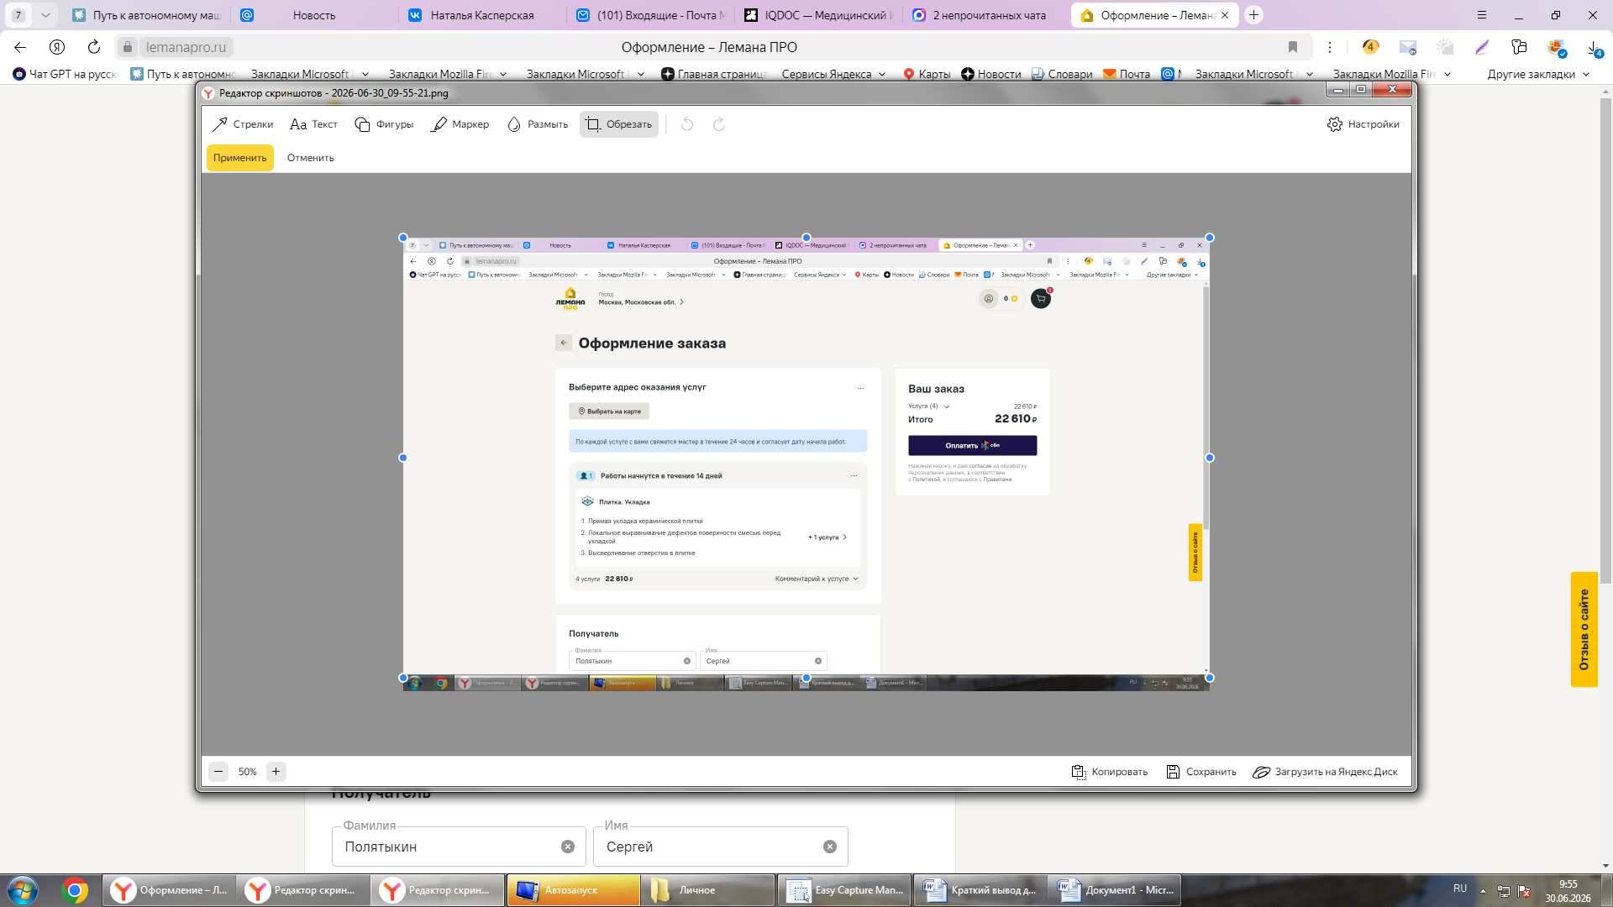Open Настройки settings gear
Screen dimensions: 1613x907
(1363, 124)
